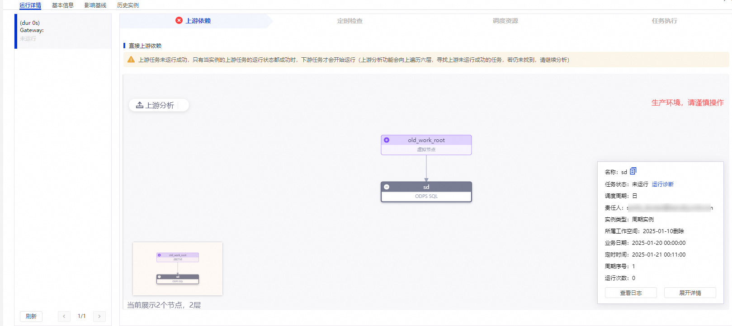732x326 pixels.
Task: Click the 生产环境，请谨慎操作 warning text
Action: [x=687, y=103]
